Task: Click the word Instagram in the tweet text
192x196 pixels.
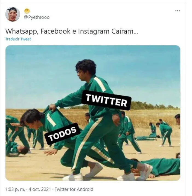Action: 94,31
